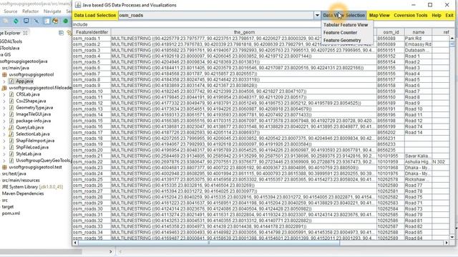Screen dimensions: 458x257
Task: Open the Help menu in the GIS window
Action: (437, 15)
